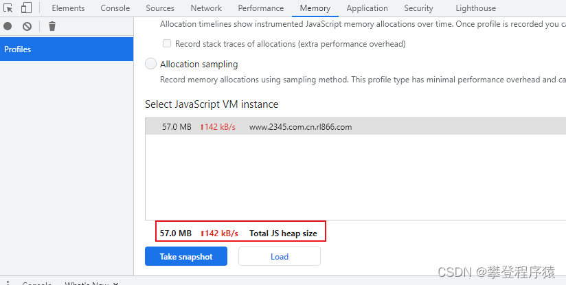This screenshot has height=285, width=566.
Task: Select the Security tab
Action: (418, 8)
